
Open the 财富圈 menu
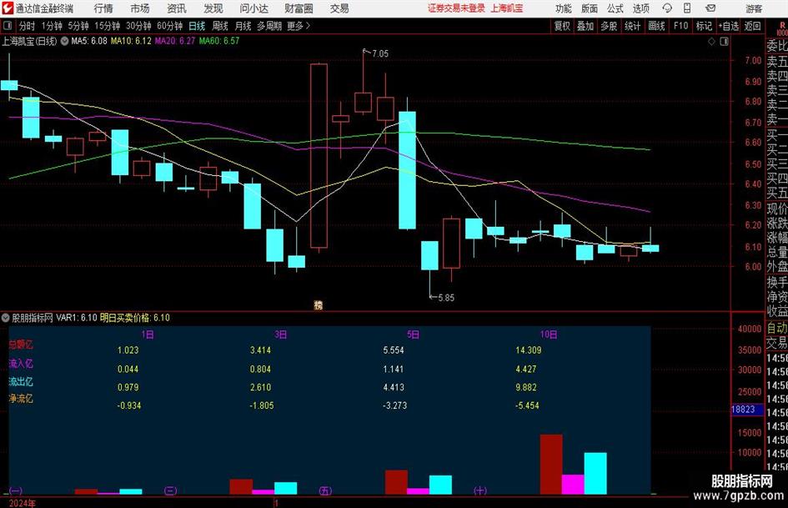coord(299,8)
